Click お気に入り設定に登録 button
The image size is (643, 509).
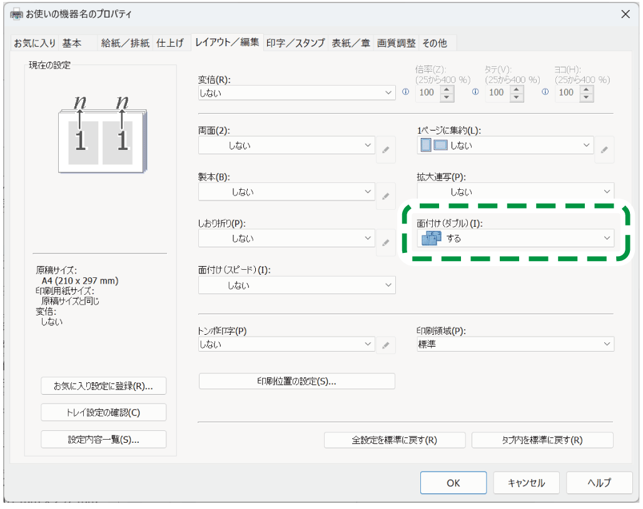(x=104, y=386)
